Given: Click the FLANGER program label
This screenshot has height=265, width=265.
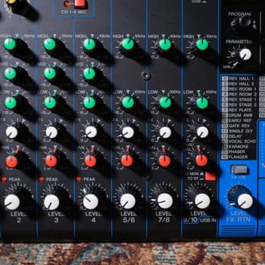Looking at the screenshot, I should [238, 157].
